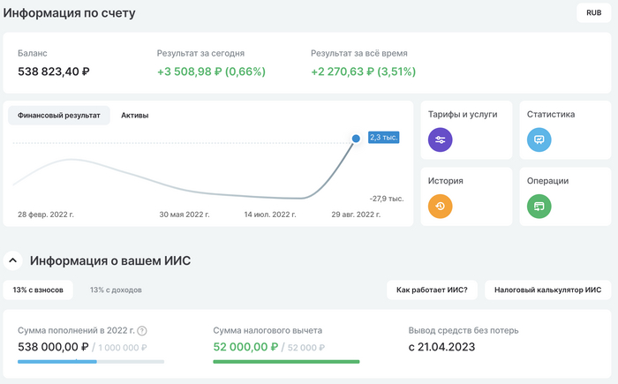The height and width of the screenshot is (384, 618).
Task: Click the blue data point on the chart
Action: tap(356, 139)
